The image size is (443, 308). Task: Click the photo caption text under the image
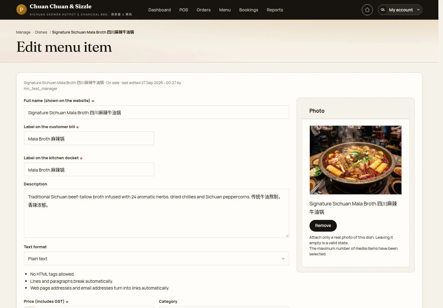[353, 208]
